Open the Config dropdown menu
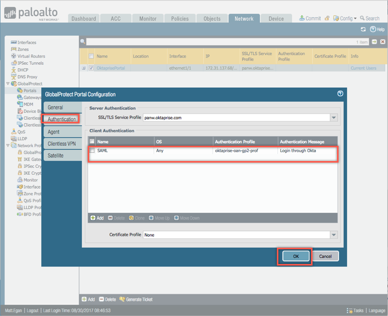 pos(345,18)
